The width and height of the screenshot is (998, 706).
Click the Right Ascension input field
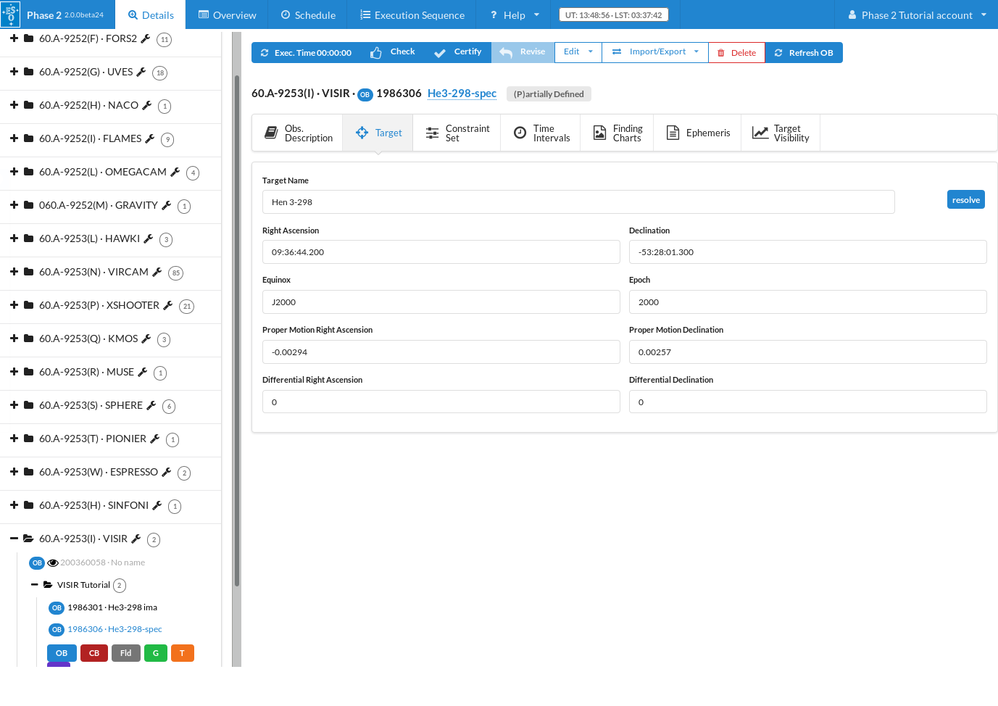441,252
